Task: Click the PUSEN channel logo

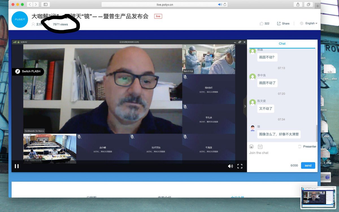Action: pos(20,19)
